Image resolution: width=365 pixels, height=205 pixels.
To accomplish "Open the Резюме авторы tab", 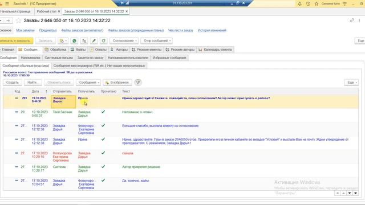I will (x=180, y=50).
